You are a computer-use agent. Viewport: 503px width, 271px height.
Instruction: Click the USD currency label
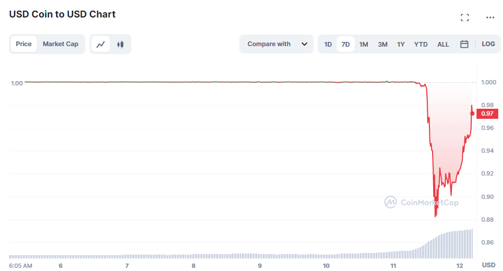pyautogui.click(x=489, y=265)
